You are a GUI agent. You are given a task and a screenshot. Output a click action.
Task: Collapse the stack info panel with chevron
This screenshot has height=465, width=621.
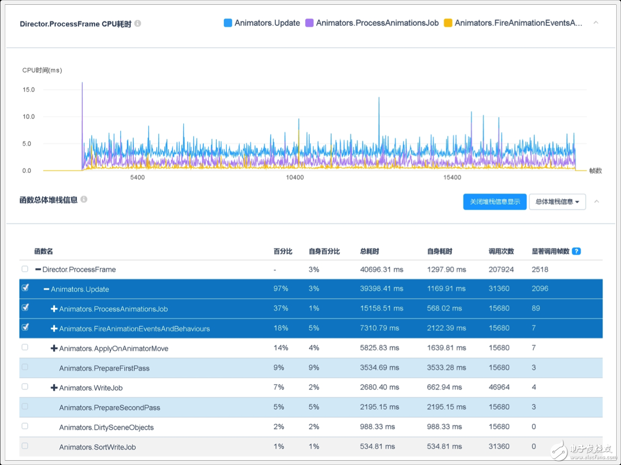[x=597, y=201]
